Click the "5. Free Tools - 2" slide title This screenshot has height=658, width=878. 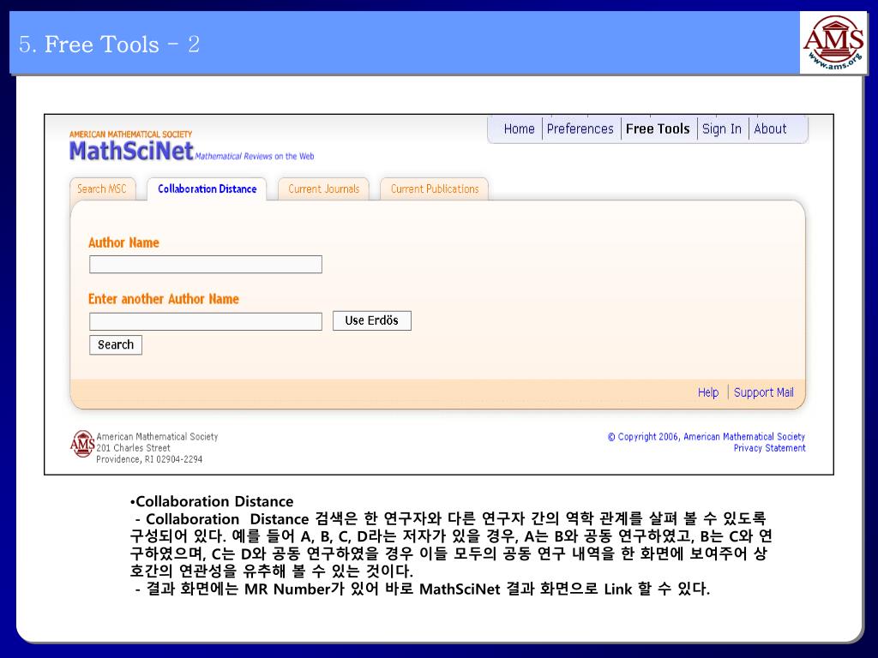(x=109, y=45)
